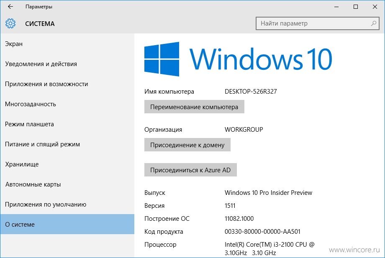Open Режим планшета settings
Image resolution: width=385 pixels, height=258 pixels.
(x=67, y=124)
